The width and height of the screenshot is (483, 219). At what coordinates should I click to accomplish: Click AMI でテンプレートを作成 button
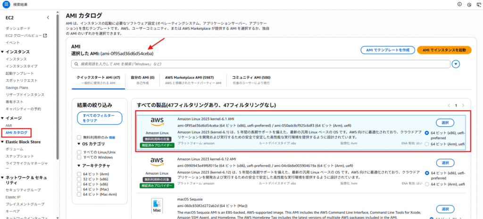388,50
